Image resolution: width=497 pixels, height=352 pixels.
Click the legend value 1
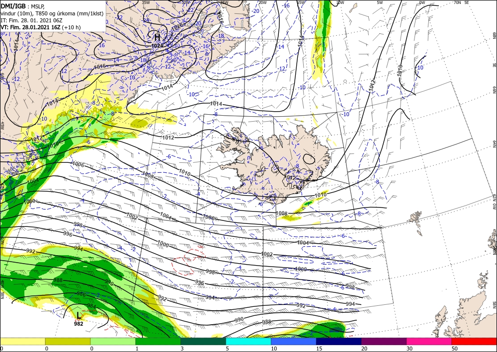click(x=137, y=349)
